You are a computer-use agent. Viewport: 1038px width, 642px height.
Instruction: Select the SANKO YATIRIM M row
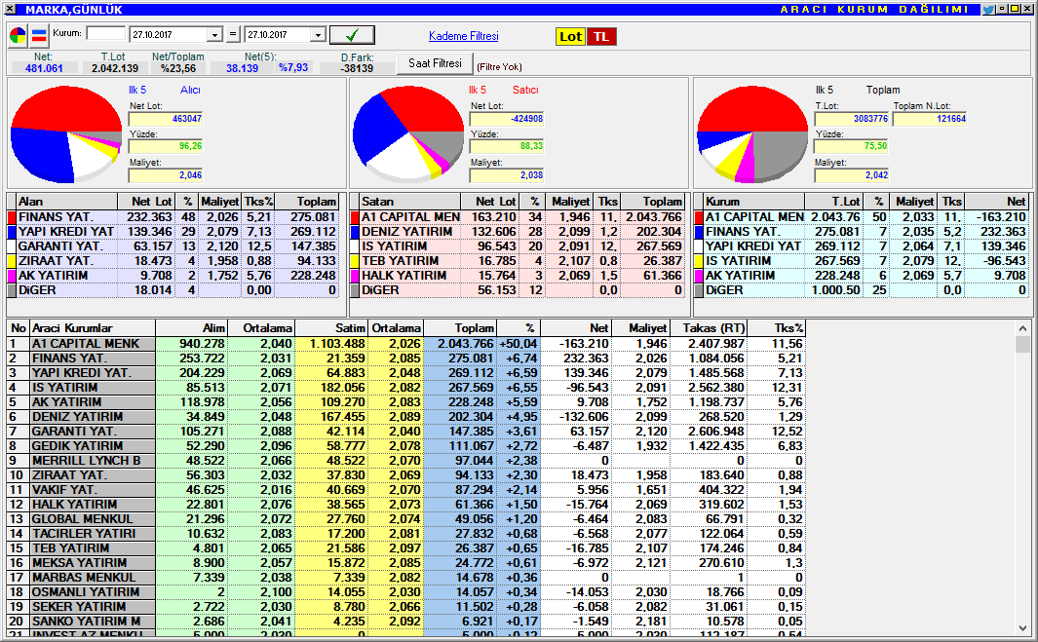click(x=405, y=621)
